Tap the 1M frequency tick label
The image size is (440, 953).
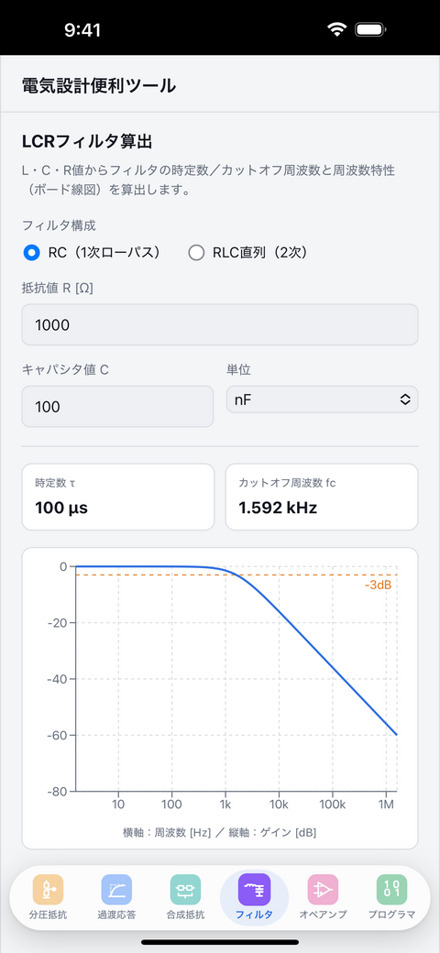tap(387, 805)
